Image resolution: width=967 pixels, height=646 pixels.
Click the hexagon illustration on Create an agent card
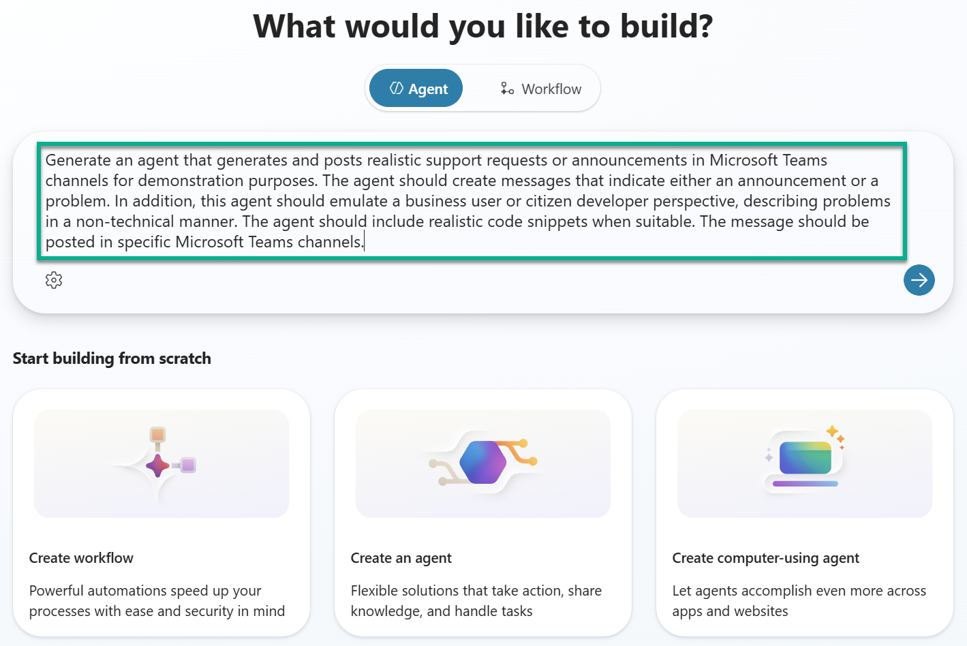(x=482, y=463)
